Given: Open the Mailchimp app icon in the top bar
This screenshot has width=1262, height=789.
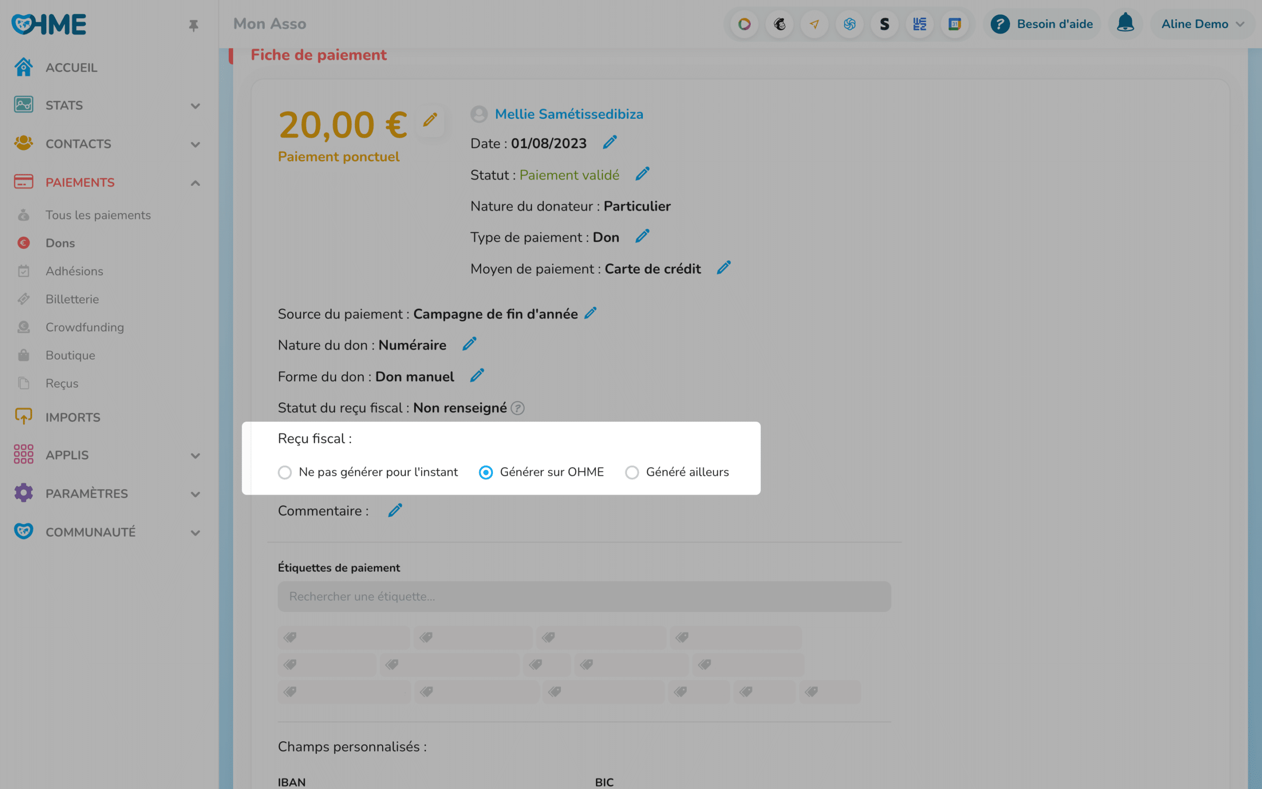Looking at the screenshot, I should coord(779,24).
